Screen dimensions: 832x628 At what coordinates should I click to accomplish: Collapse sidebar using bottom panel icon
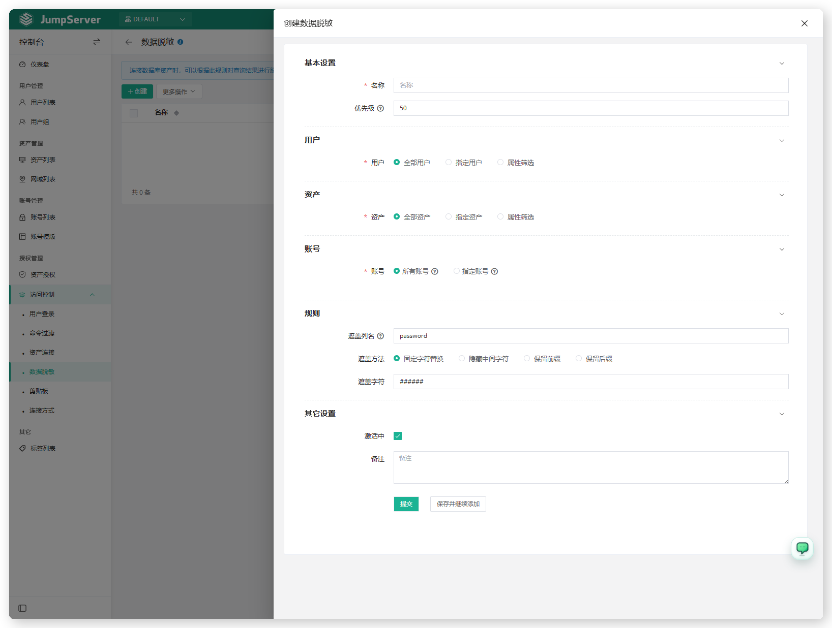point(22,608)
